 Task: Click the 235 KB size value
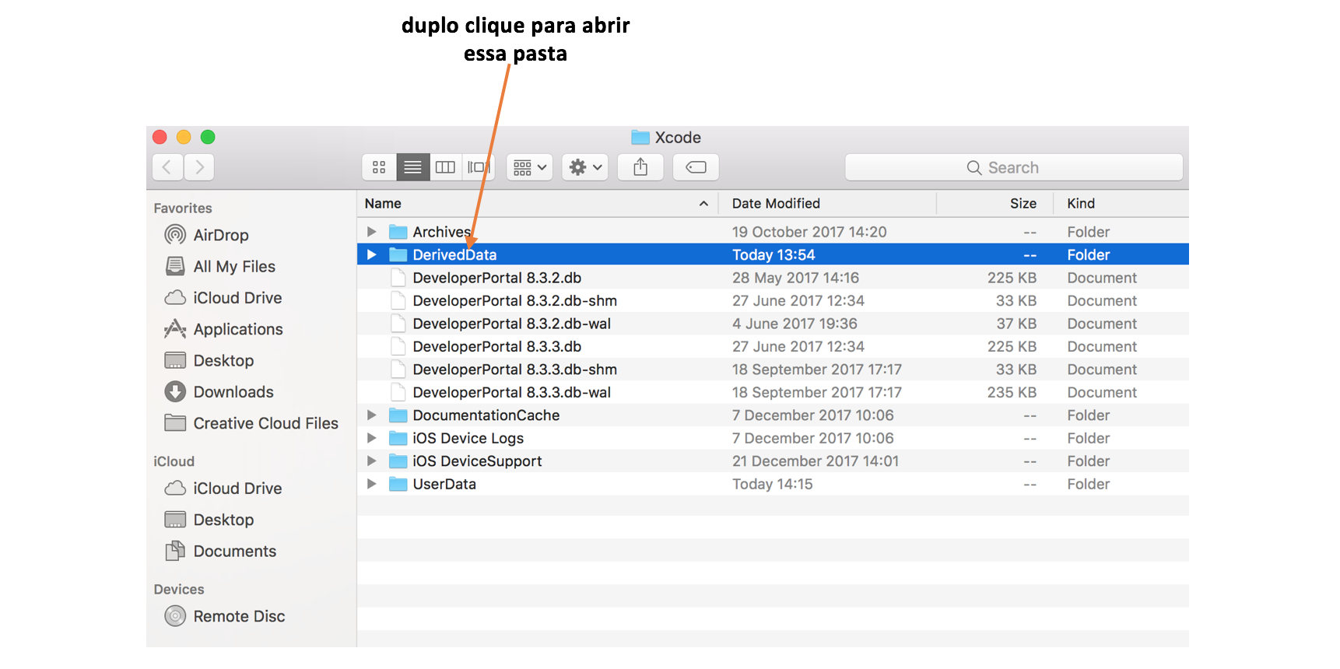point(1012,393)
